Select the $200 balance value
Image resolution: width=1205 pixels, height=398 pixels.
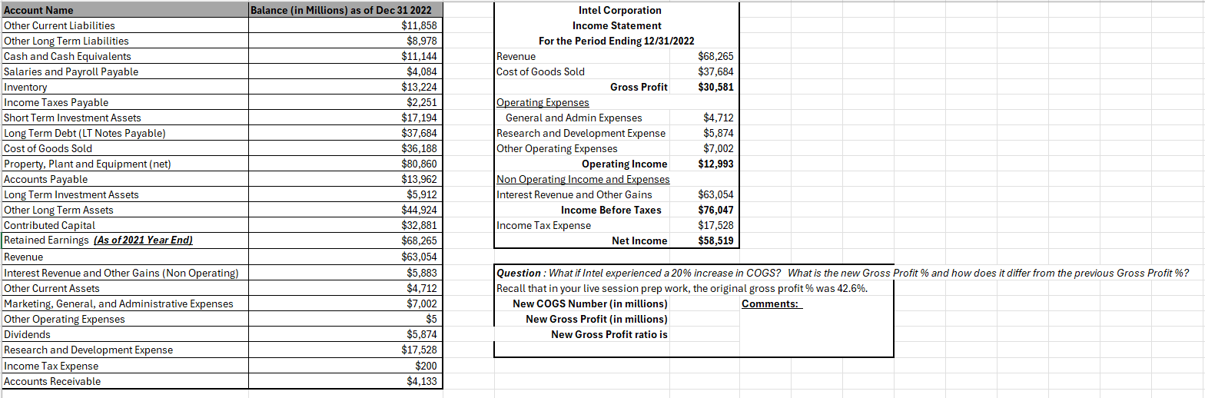point(346,366)
